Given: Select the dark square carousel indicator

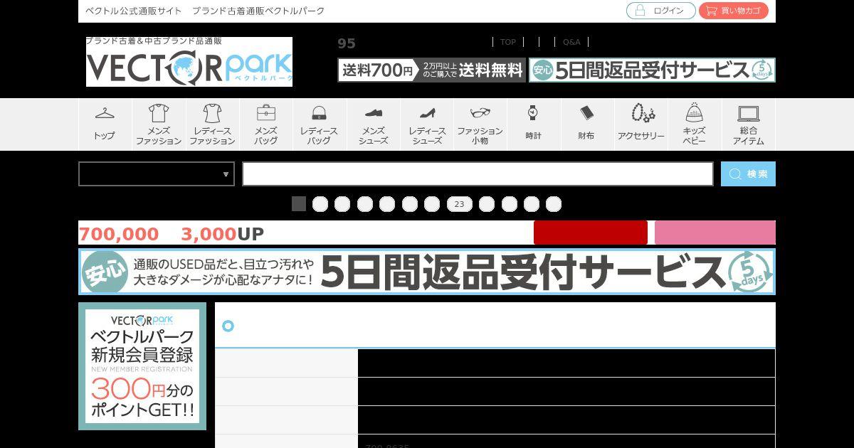Looking at the screenshot, I should (299, 204).
